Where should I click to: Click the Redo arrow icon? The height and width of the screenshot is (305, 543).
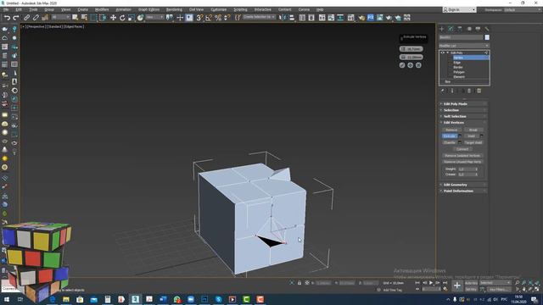tap(16, 18)
